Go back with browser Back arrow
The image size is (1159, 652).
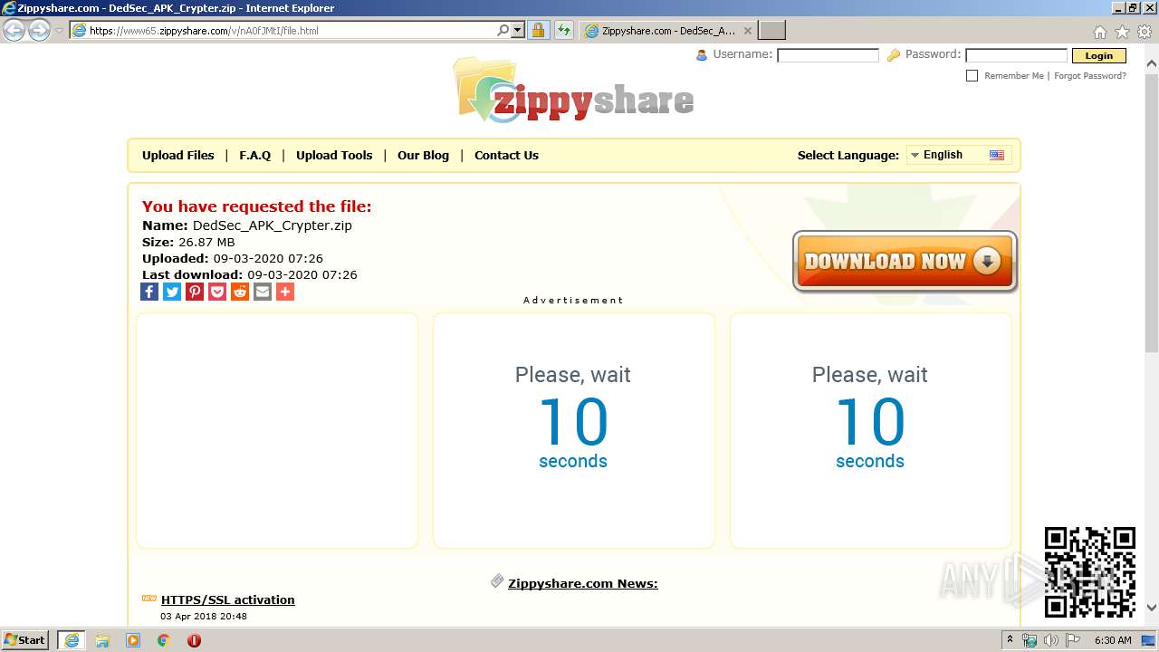click(14, 30)
